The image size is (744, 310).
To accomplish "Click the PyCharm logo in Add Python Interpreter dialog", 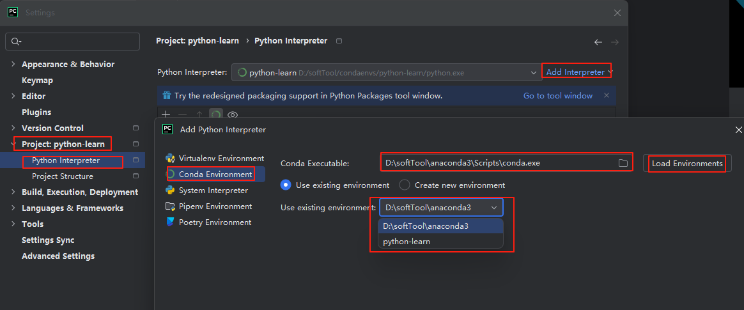I will click(x=167, y=129).
